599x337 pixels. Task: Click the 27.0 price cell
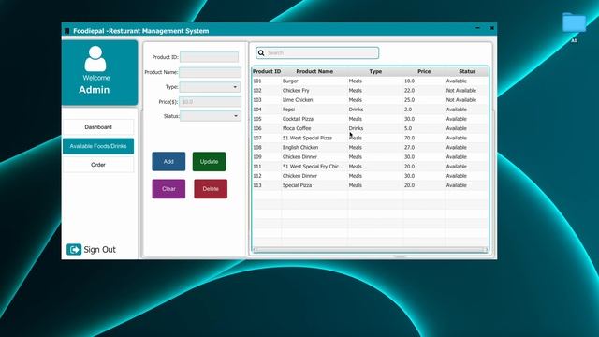424,148
